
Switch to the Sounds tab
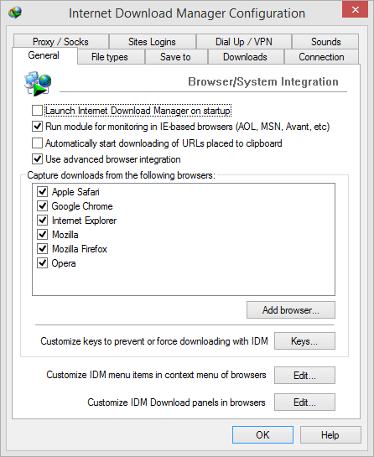(325, 41)
